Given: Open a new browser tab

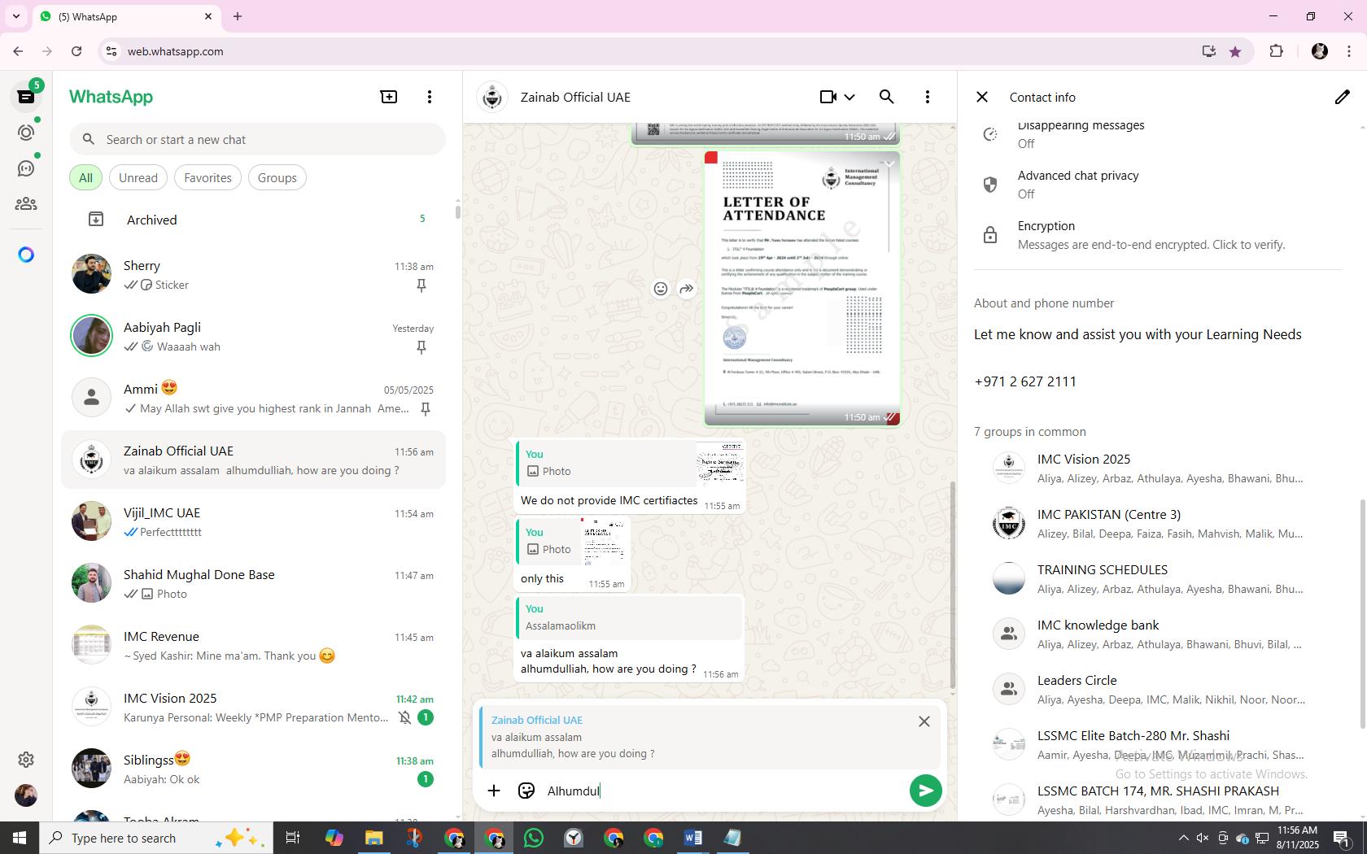Looking at the screenshot, I should 238,16.
